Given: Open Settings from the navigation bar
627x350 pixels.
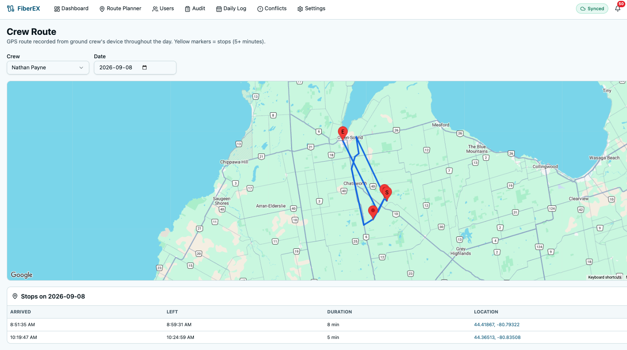Looking at the screenshot, I should coord(312,9).
